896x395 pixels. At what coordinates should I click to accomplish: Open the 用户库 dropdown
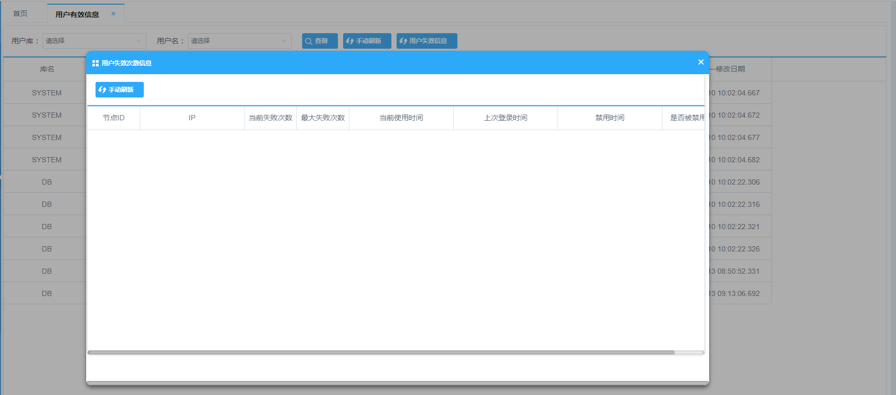[x=94, y=41]
